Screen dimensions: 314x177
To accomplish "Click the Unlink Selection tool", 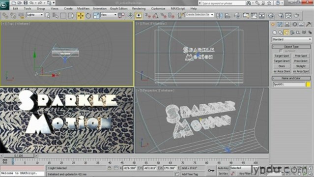I will (13, 16).
